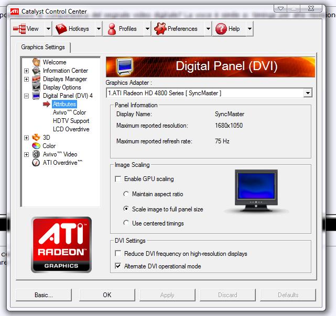Viewport: 336px width, 316px height.
Task: Click the Display Options tree label
Action: pos(62,87)
